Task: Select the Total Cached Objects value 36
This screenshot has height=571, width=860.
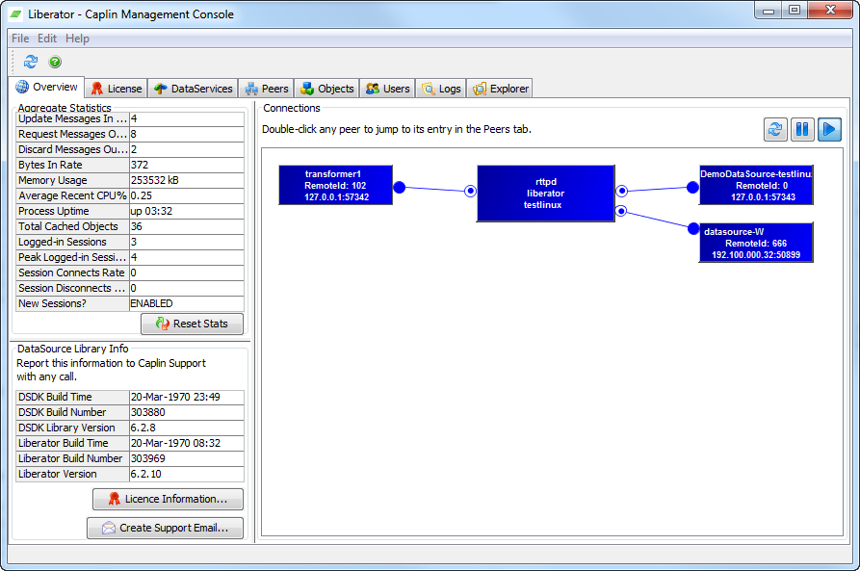Action: pyautogui.click(x=187, y=226)
